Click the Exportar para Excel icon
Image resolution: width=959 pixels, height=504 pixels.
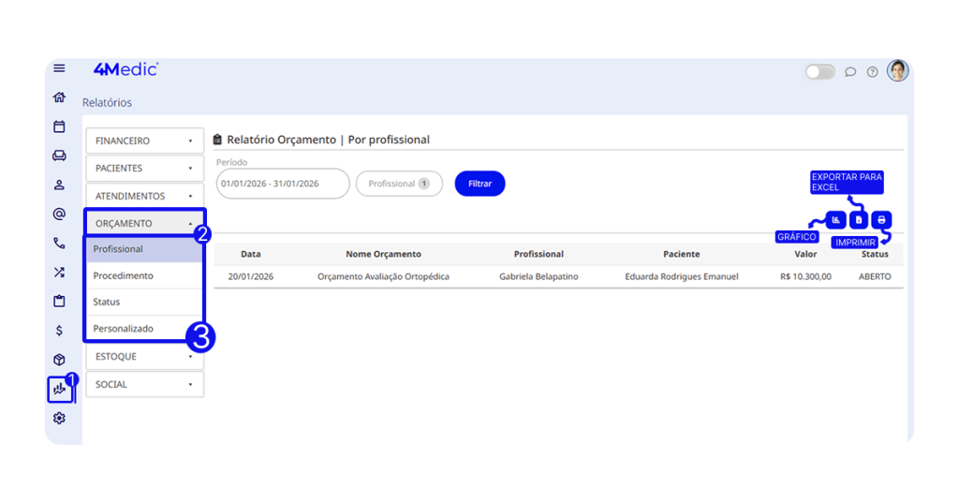point(859,220)
